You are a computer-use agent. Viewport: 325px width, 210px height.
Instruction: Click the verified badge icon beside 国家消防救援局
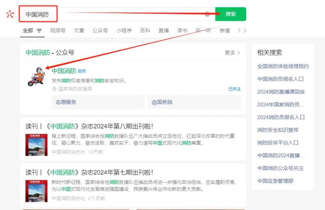pyautogui.click(x=54, y=89)
